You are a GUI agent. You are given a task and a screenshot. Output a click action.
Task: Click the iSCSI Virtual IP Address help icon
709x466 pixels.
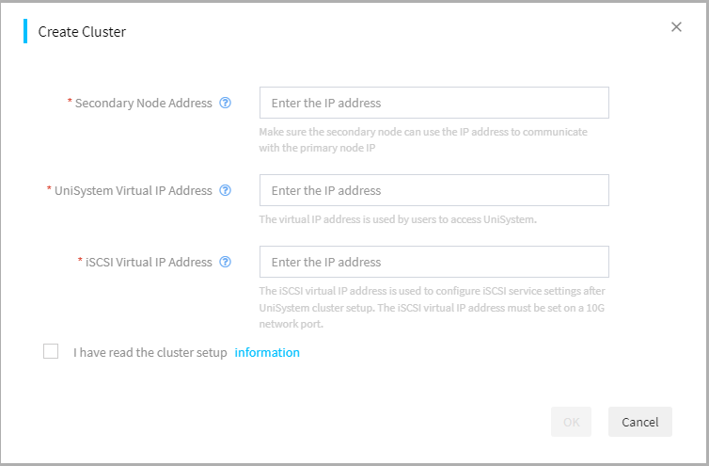click(x=225, y=262)
